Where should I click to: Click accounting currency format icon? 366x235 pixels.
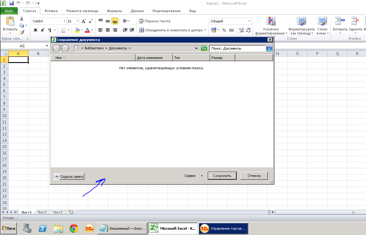point(214,30)
